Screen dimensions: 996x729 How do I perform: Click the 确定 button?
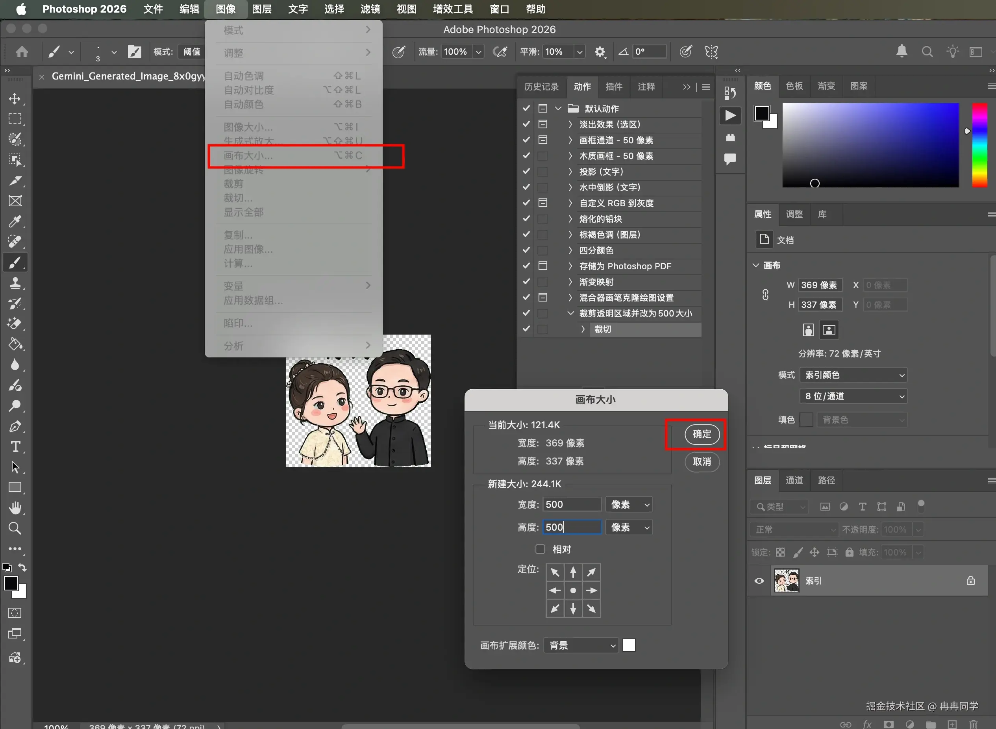[x=701, y=434]
